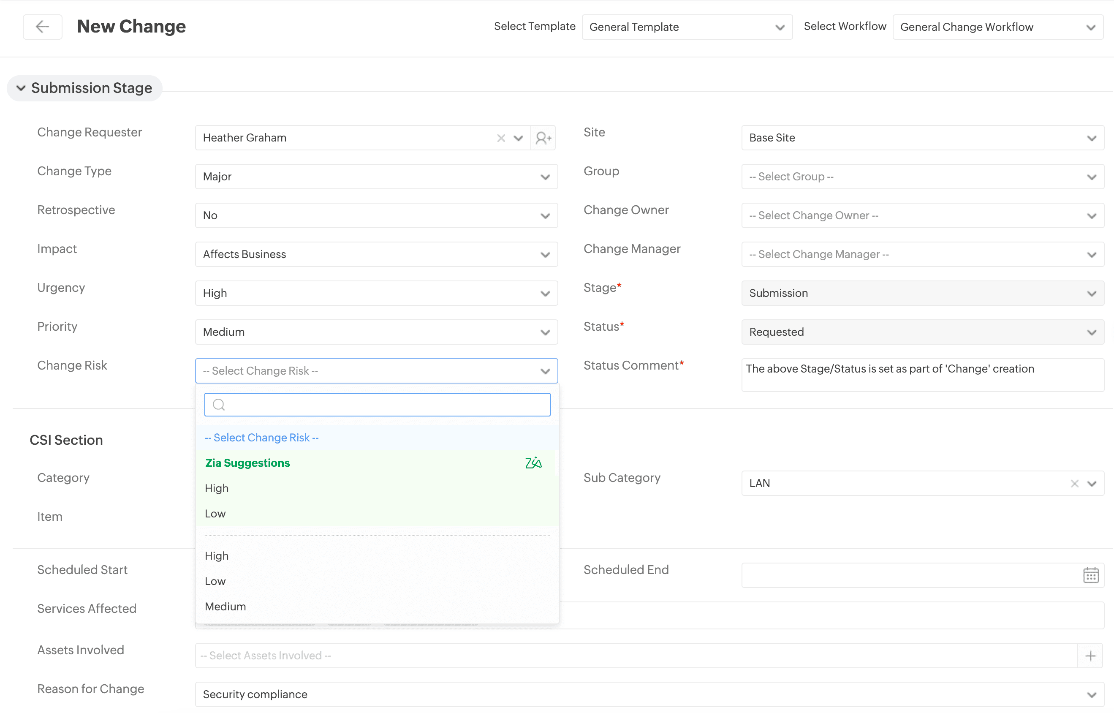Screen dimensions: 1114x713
Task: Select Medium from Change Risk list
Action: [x=226, y=607]
